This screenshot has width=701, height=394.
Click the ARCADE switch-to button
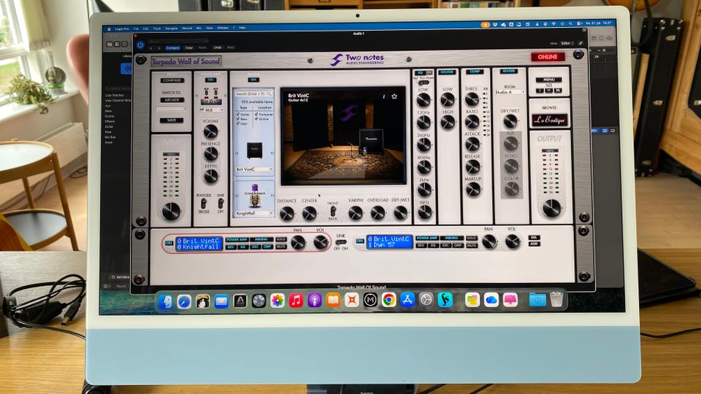(172, 100)
